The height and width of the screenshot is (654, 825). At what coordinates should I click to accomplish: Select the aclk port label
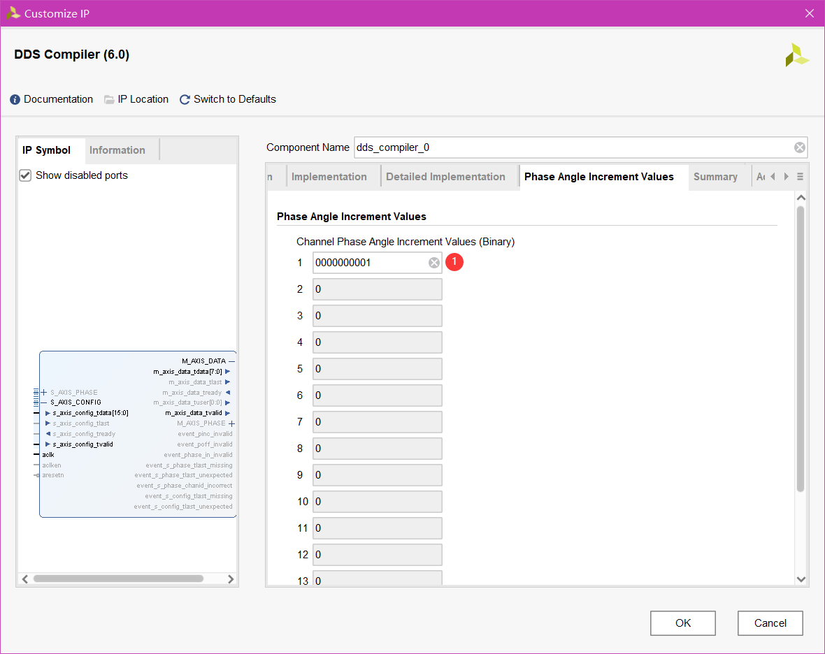point(48,455)
